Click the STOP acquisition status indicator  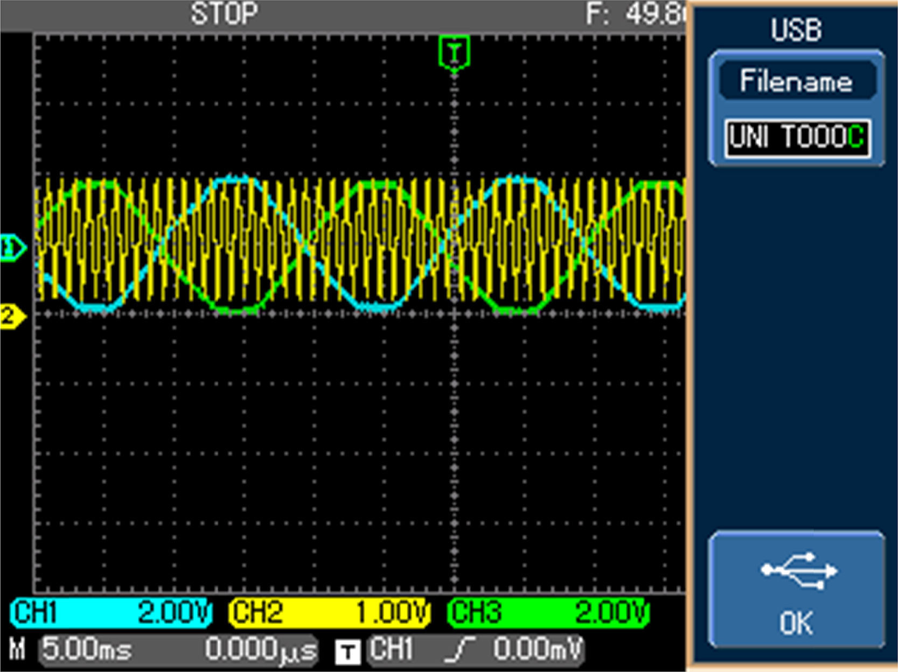pos(224,14)
